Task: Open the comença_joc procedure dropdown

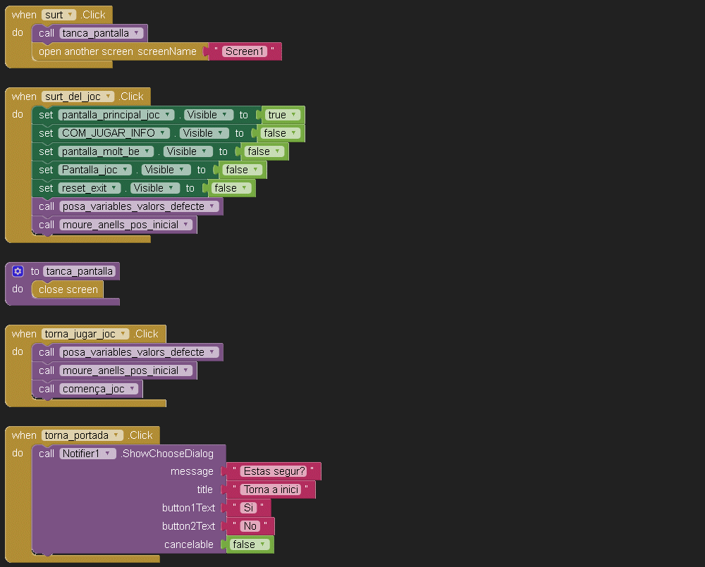Action: (133, 389)
